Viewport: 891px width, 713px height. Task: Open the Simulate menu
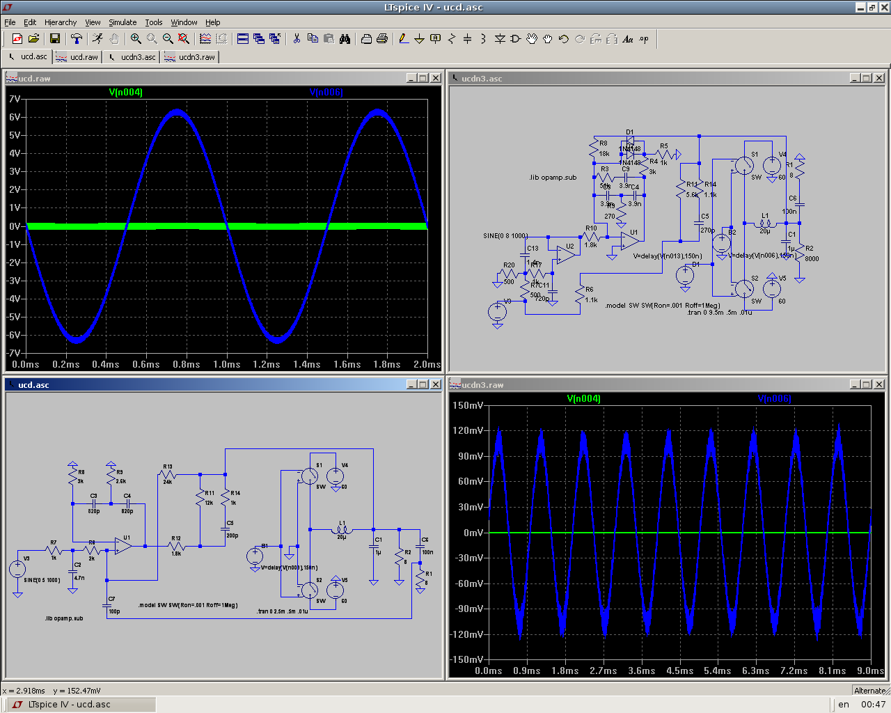(123, 22)
